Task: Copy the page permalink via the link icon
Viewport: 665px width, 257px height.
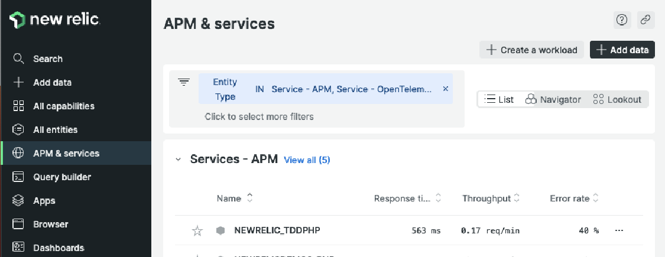Action: [x=645, y=20]
